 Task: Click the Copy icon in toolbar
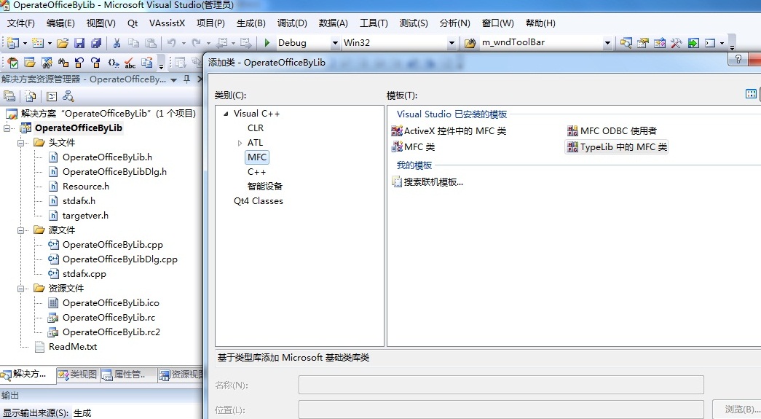[x=133, y=43]
